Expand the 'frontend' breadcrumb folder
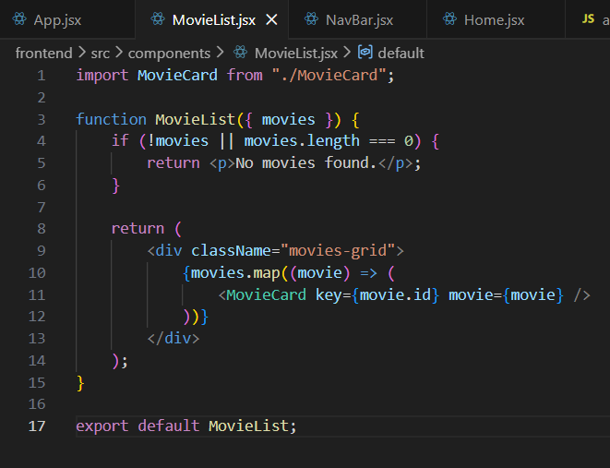This screenshot has width=610, height=468. click(x=43, y=53)
